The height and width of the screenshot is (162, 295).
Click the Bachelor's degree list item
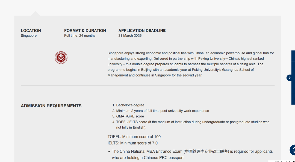(130, 105)
